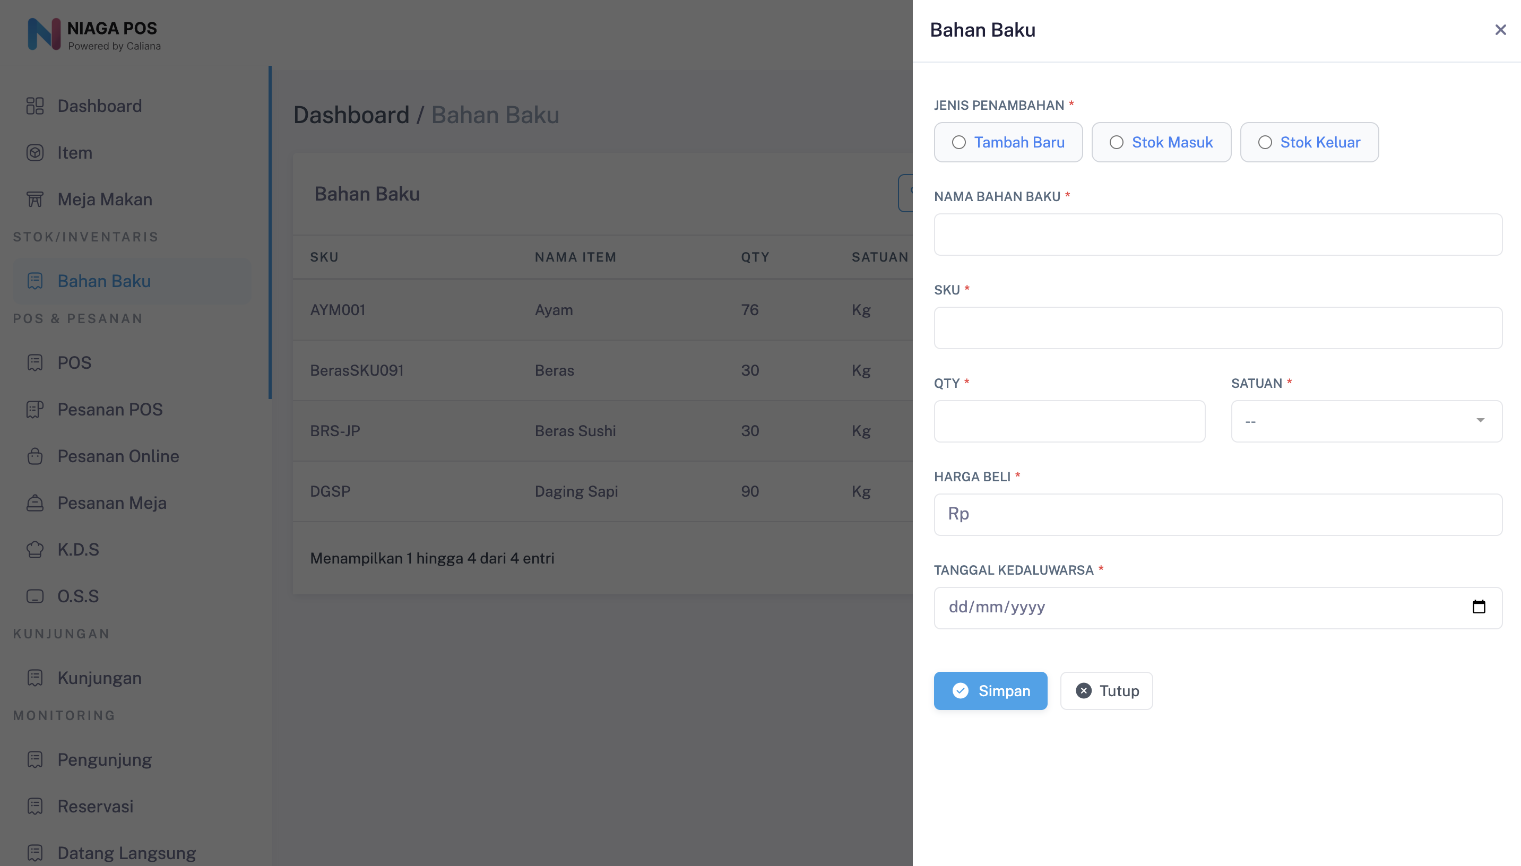Pick the Stok Keluar radio option
Image resolution: width=1521 pixels, height=866 pixels.
[x=1265, y=142]
